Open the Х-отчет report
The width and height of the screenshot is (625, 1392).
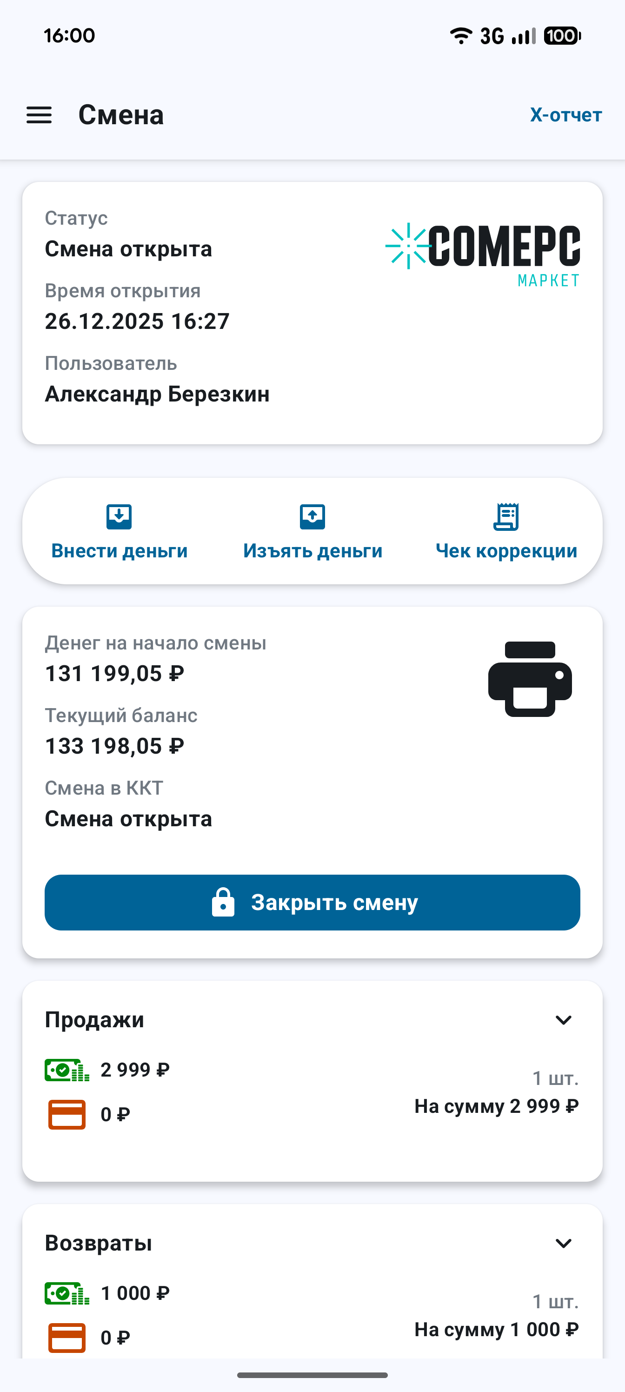click(565, 115)
